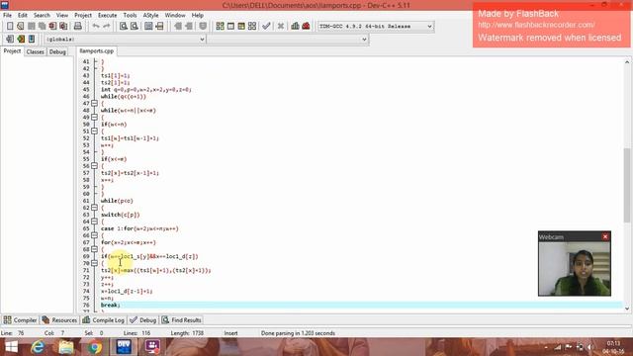633x356 pixels.
Task: Click the New file toolbar icon
Action: coord(10,27)
